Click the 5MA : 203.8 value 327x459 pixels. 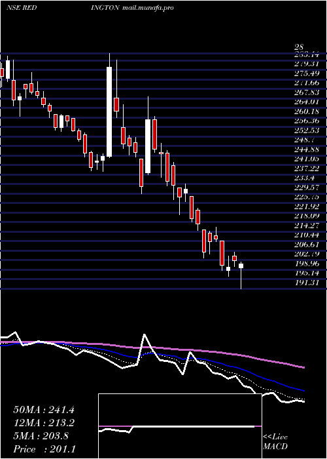[x=41, y=436]
